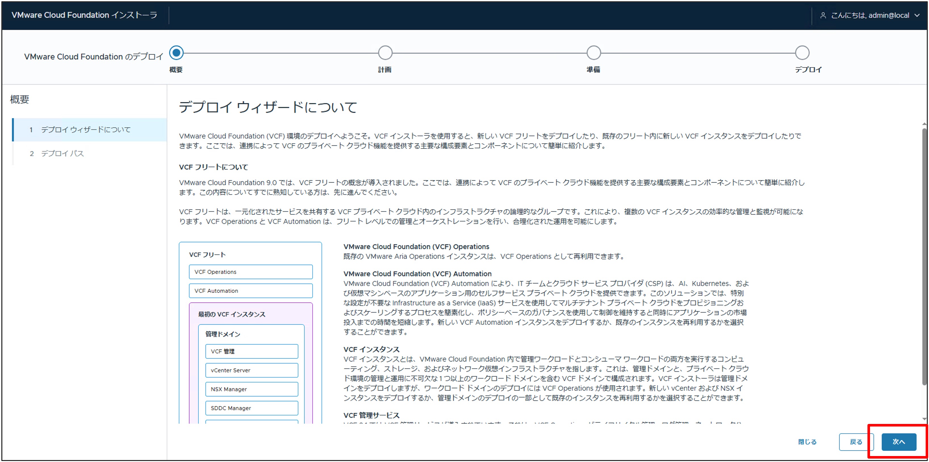Click the 準備 step label
Viewport: 929px width, 462px height.
tap(593, 70)
